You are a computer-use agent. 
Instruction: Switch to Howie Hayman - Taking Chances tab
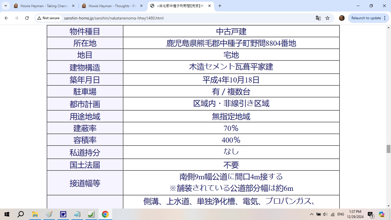[x=44, y=6]
